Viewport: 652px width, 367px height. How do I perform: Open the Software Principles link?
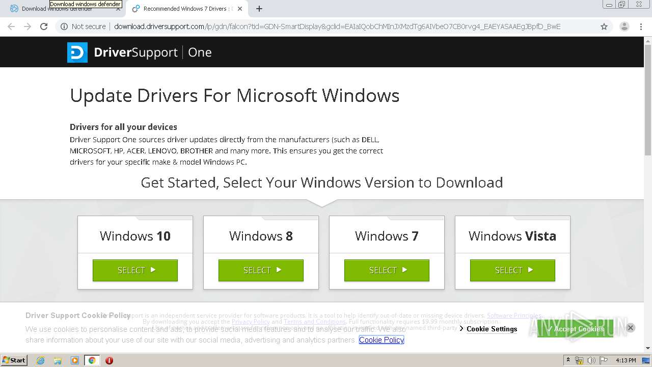[514, 316]
